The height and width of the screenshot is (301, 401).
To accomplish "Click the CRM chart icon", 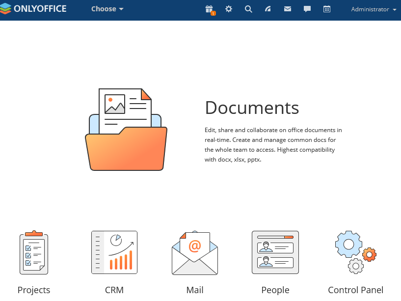I will [114, 252].
